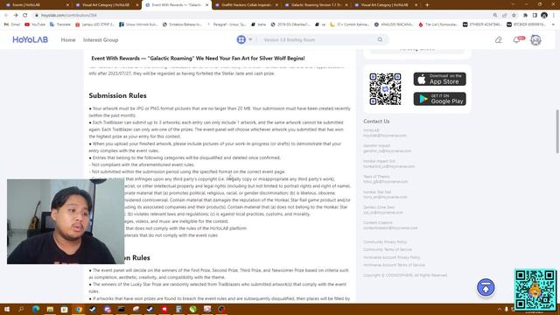
Task: Switch to the Galactic Roaming Version 1.1 tab
Action: [x=316, y=5]
